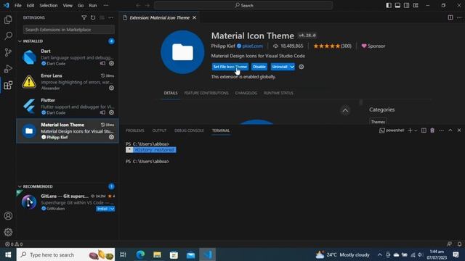The image size is (465, 261).
Task: Click the Themes category tag
Action: tap(378, 122)
